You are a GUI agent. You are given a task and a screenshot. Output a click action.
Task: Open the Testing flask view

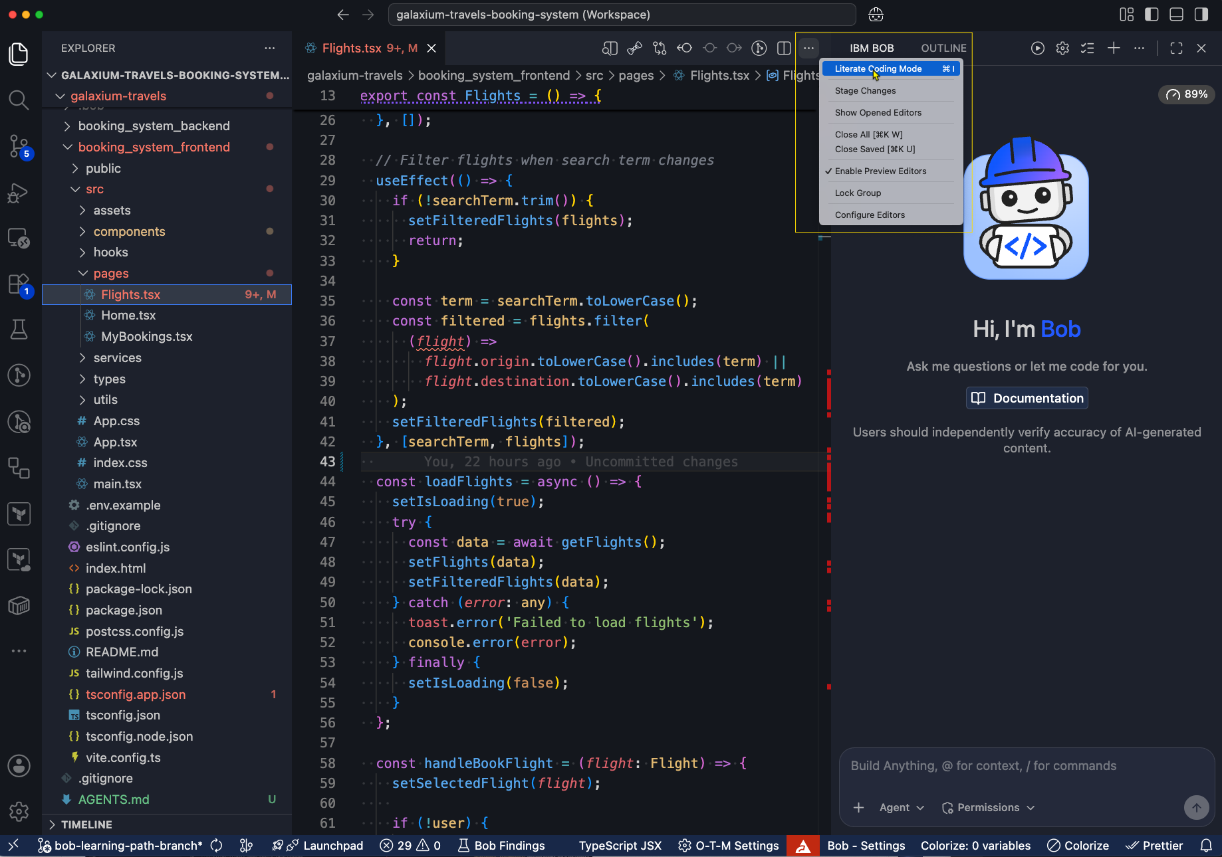tap(19, 330)
